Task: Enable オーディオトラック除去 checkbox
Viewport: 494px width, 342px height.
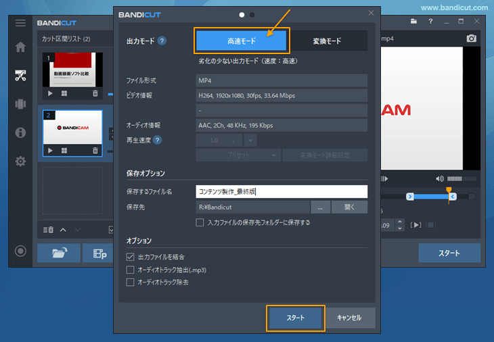Action: click(x=130, y=283)
